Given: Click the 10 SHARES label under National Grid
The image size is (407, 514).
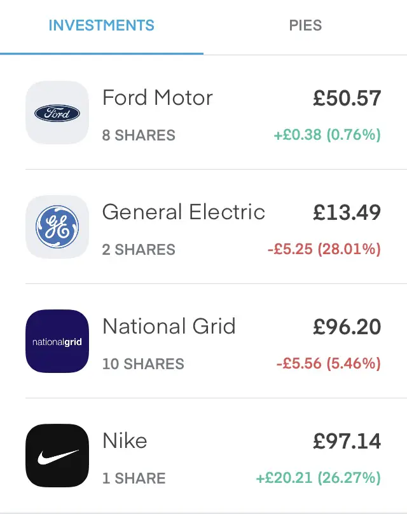Looking at the screenshot, I should click(144, 364).
